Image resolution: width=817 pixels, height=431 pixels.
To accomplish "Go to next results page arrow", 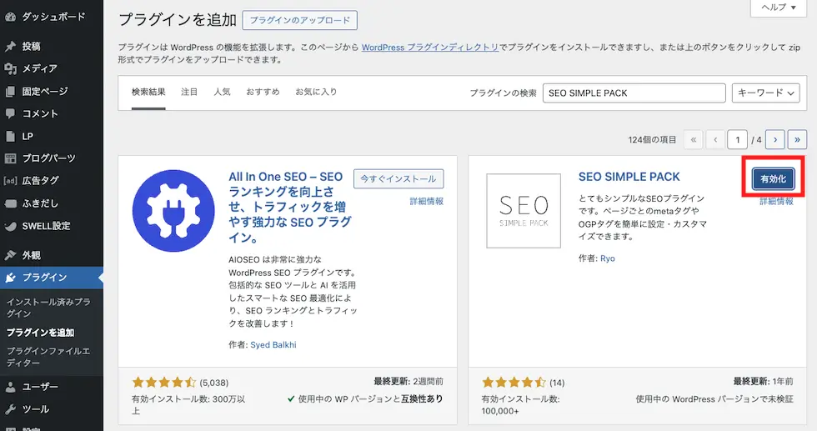I will tap(775, 140).
